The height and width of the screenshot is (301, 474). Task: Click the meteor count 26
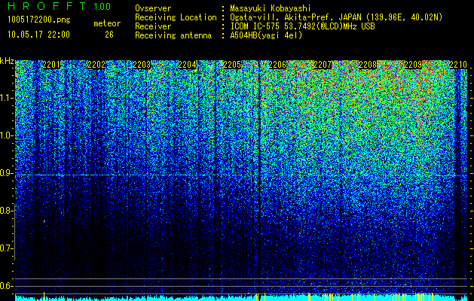tap(109, 35)
